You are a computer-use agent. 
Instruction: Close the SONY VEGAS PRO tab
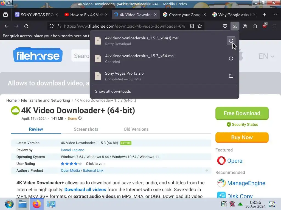pos(57,14)
